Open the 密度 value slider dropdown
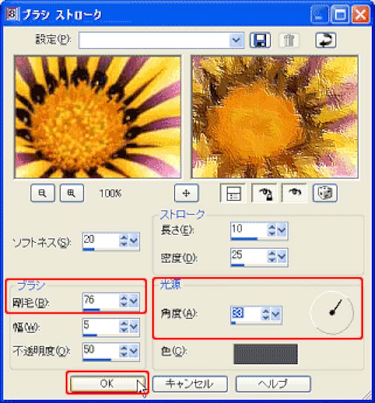 tap(282, 256)
